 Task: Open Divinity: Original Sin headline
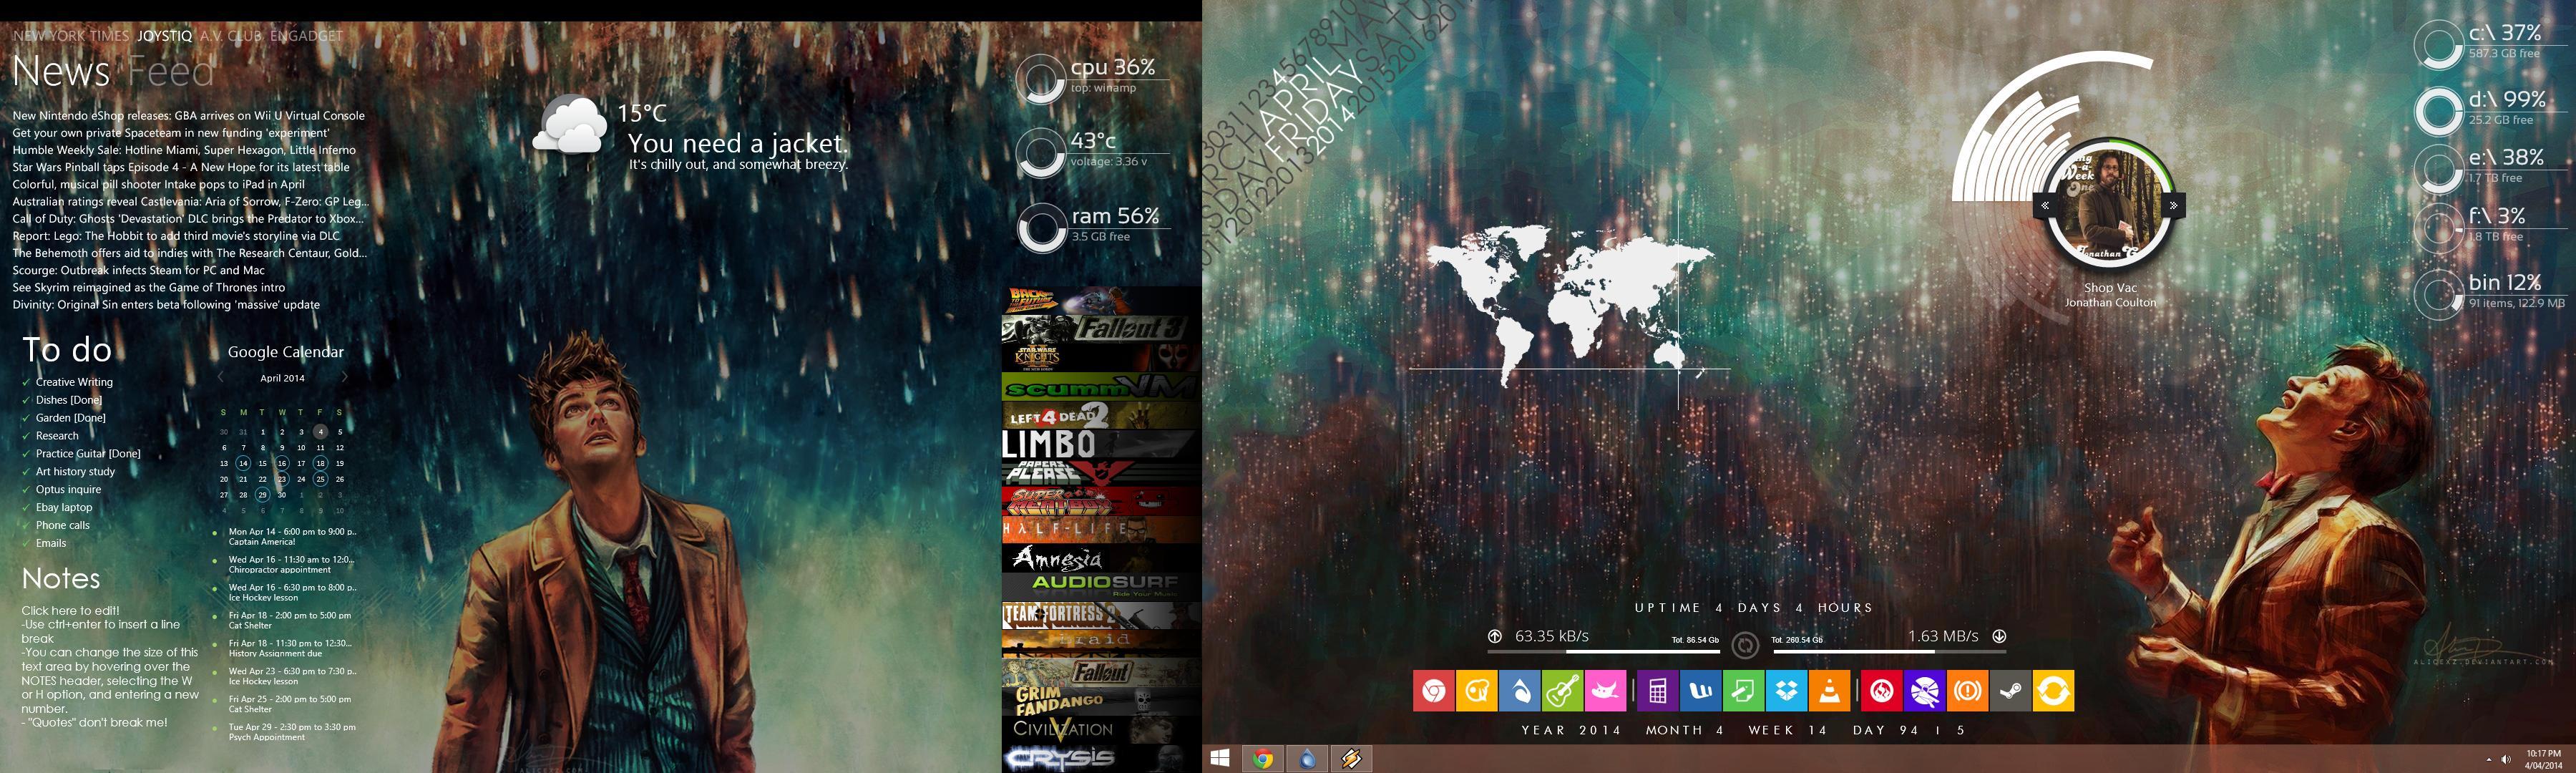166,305
